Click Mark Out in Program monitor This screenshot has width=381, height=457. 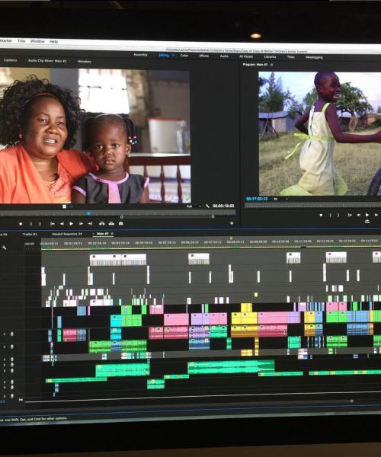pyautogui.click(x=338, y=215)
